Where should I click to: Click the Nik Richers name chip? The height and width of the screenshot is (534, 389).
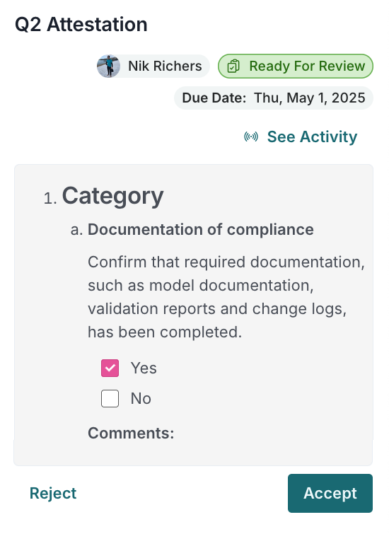tap(153, 66)
